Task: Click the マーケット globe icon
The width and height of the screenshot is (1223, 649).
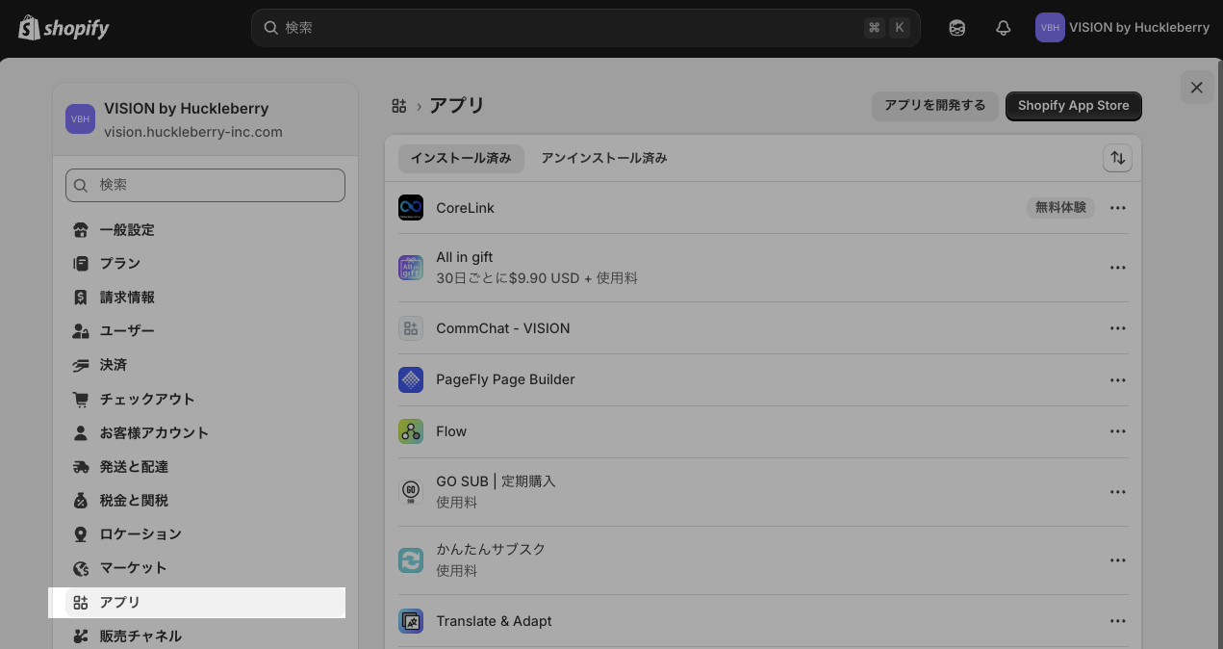Action: 81,568
